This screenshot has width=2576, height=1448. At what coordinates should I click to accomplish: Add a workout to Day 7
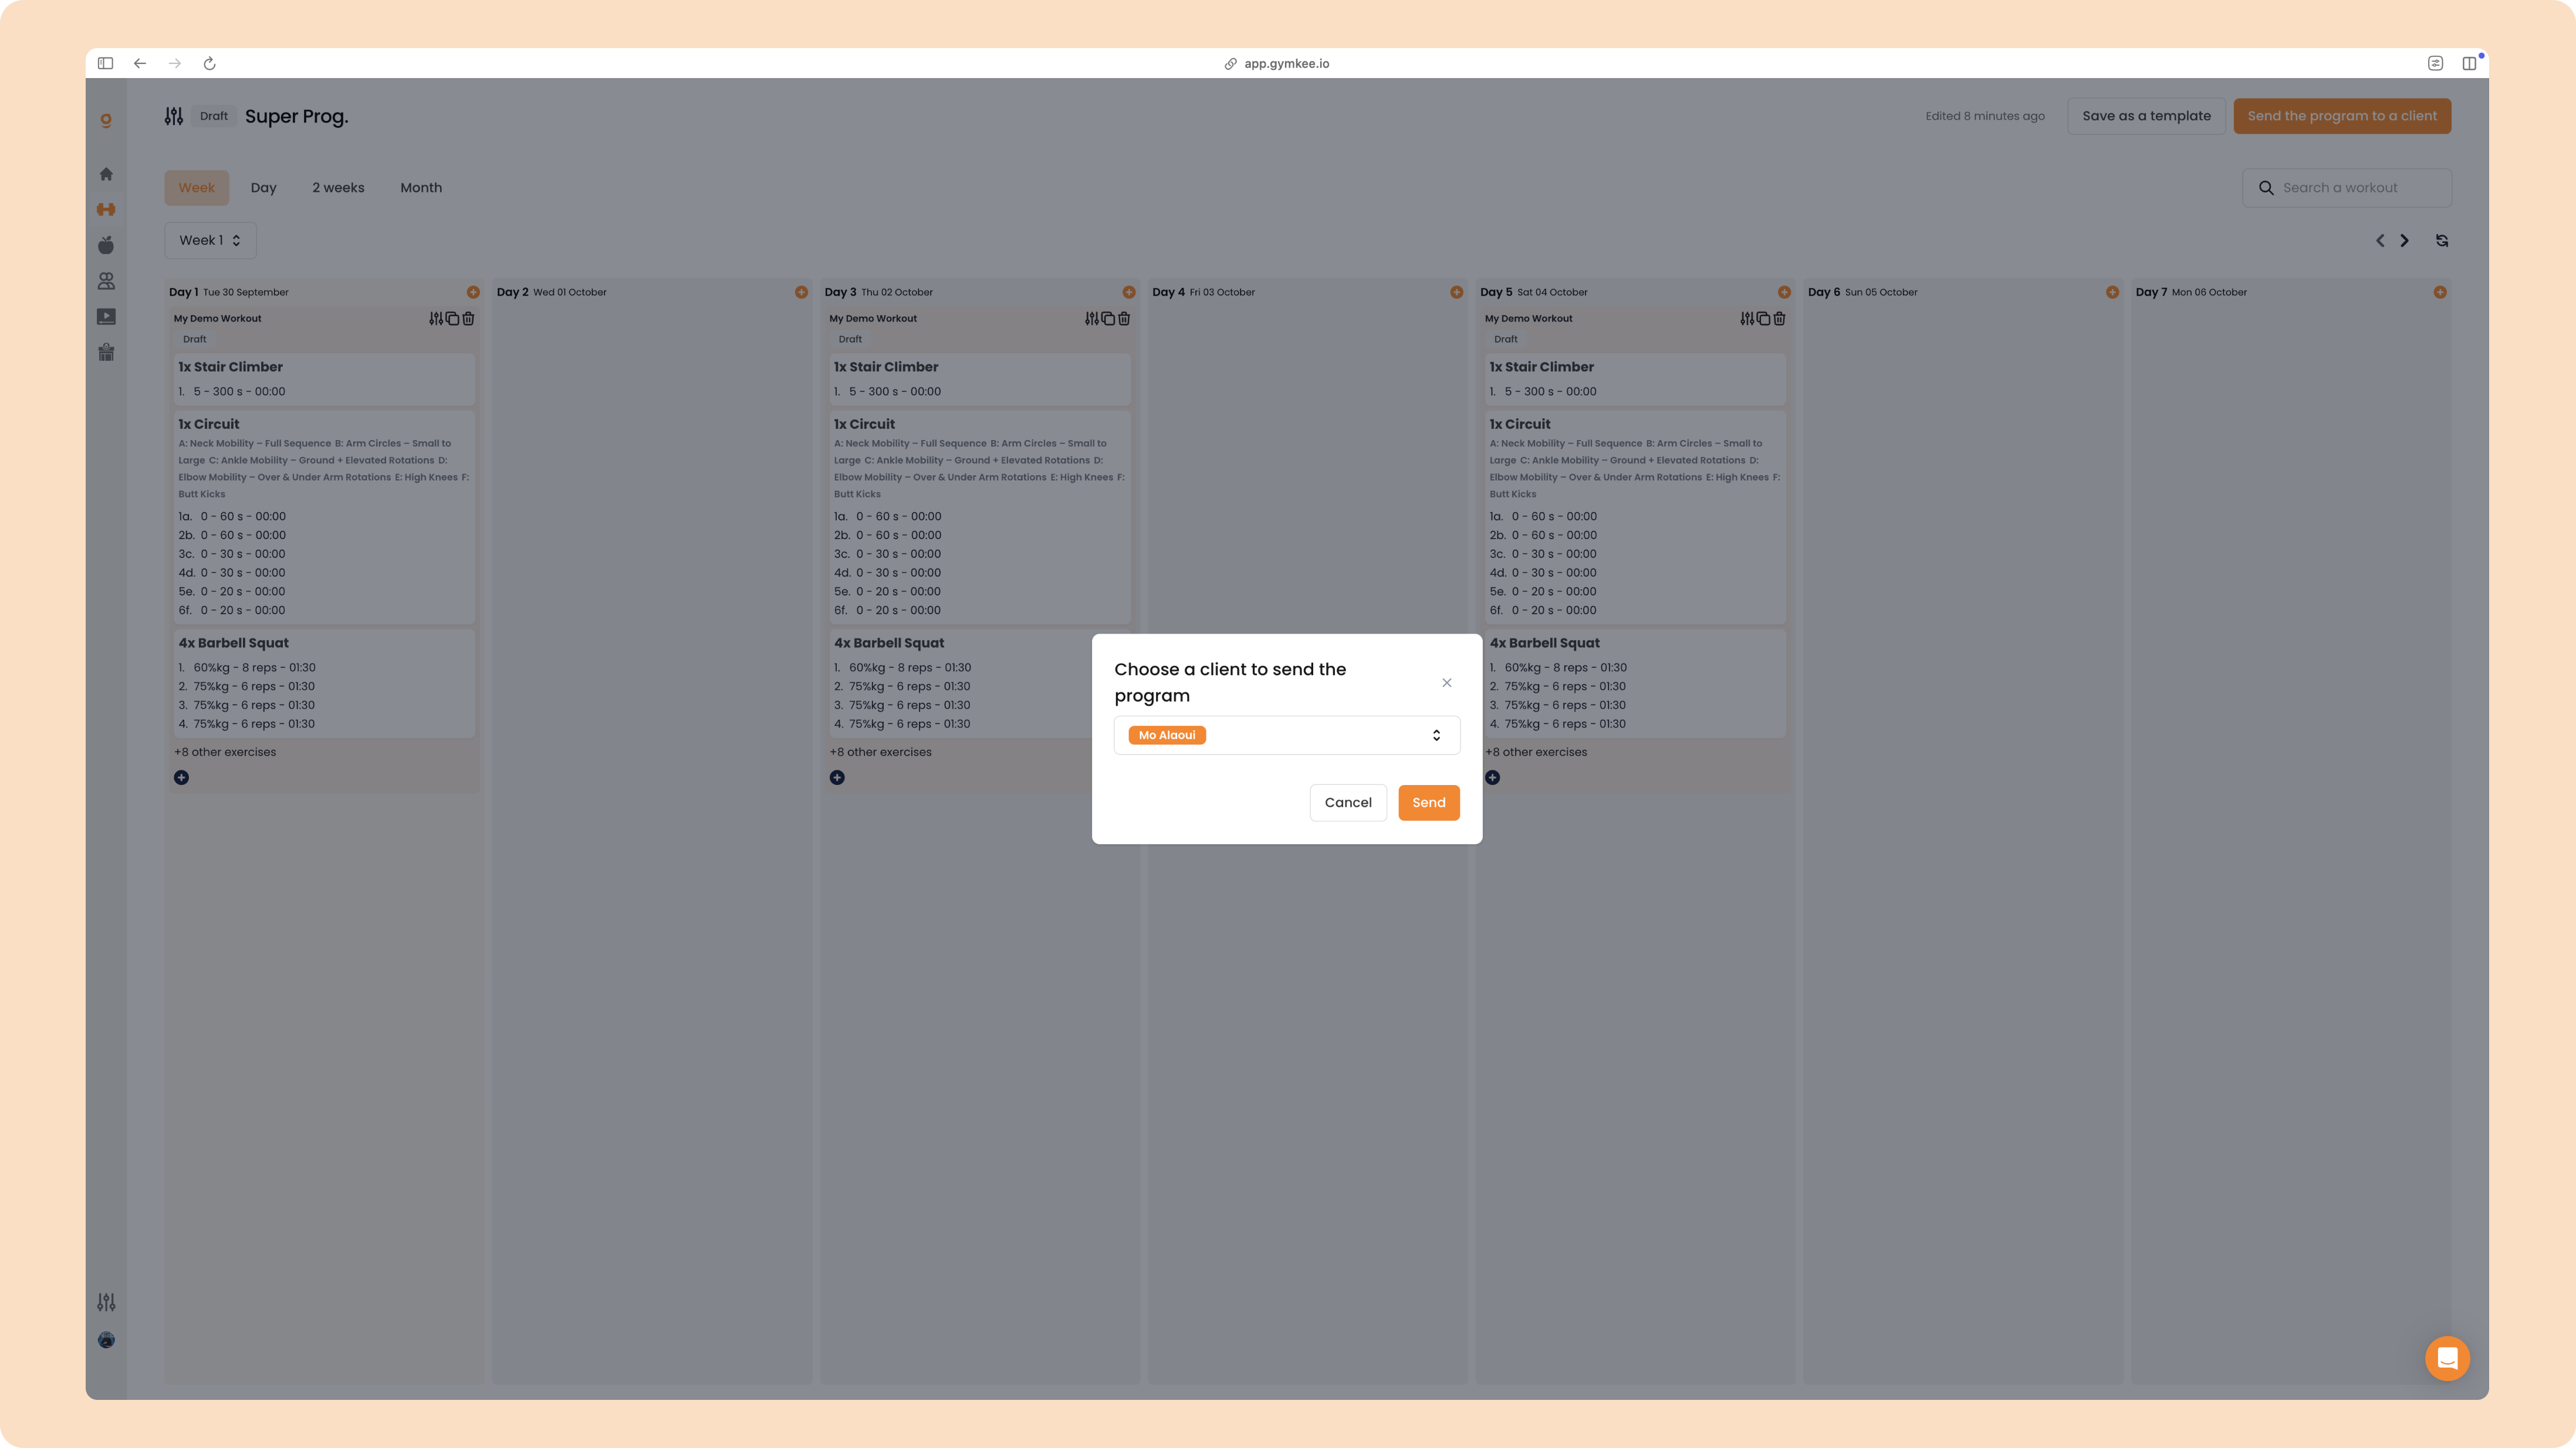tap(2440, 292)
